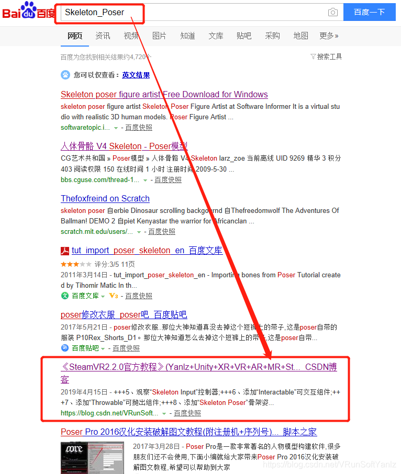Screen dimensions: 401x474
Task: Click bbs.cguse.com/thread-1... green URL
Action: pyautogui.click(x=100, y=180)
